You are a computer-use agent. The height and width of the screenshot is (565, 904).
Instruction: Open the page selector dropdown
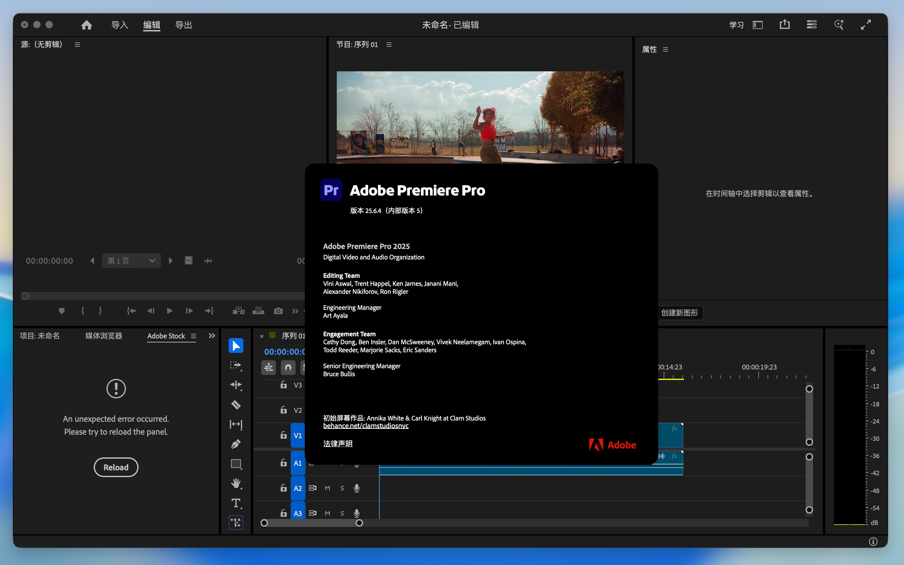click(131, 261)
